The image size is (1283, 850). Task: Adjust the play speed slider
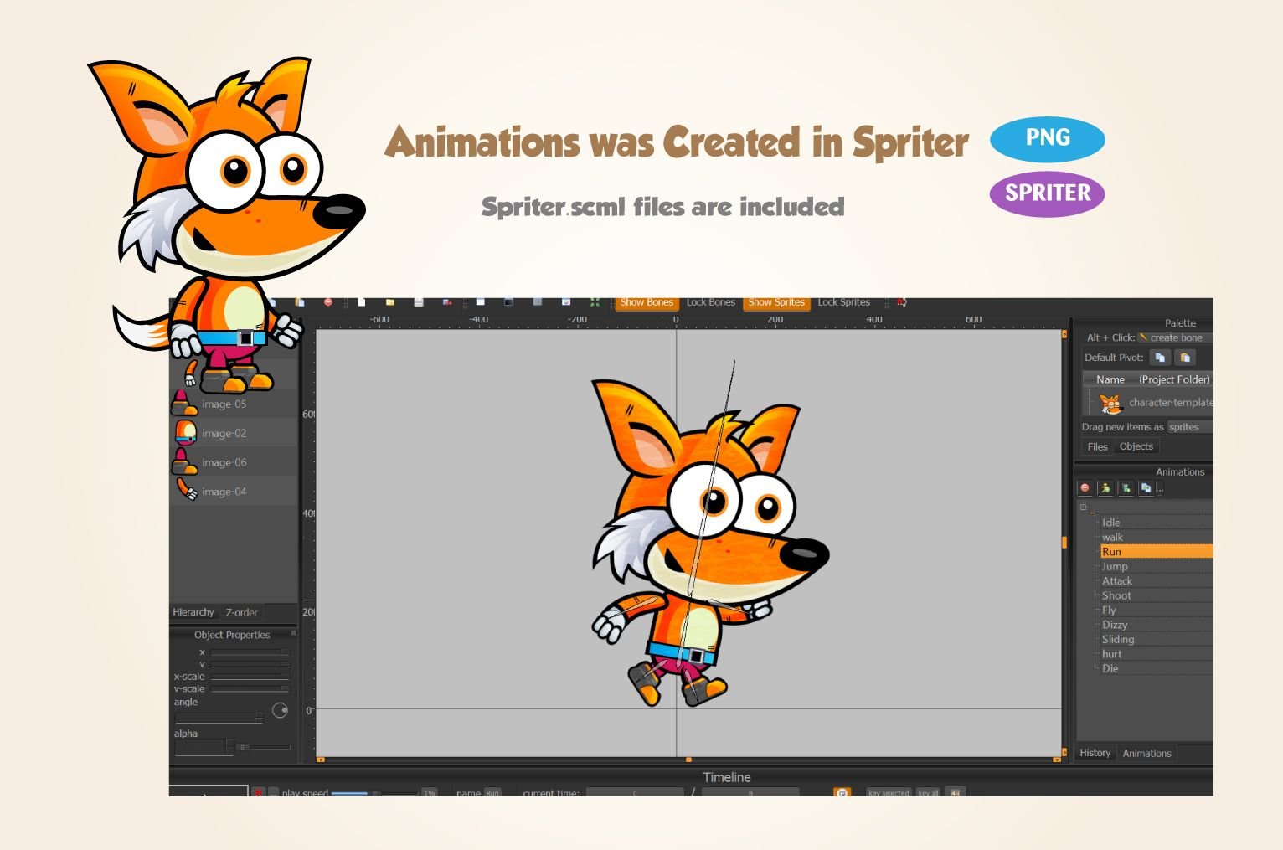tap(375, 792)
